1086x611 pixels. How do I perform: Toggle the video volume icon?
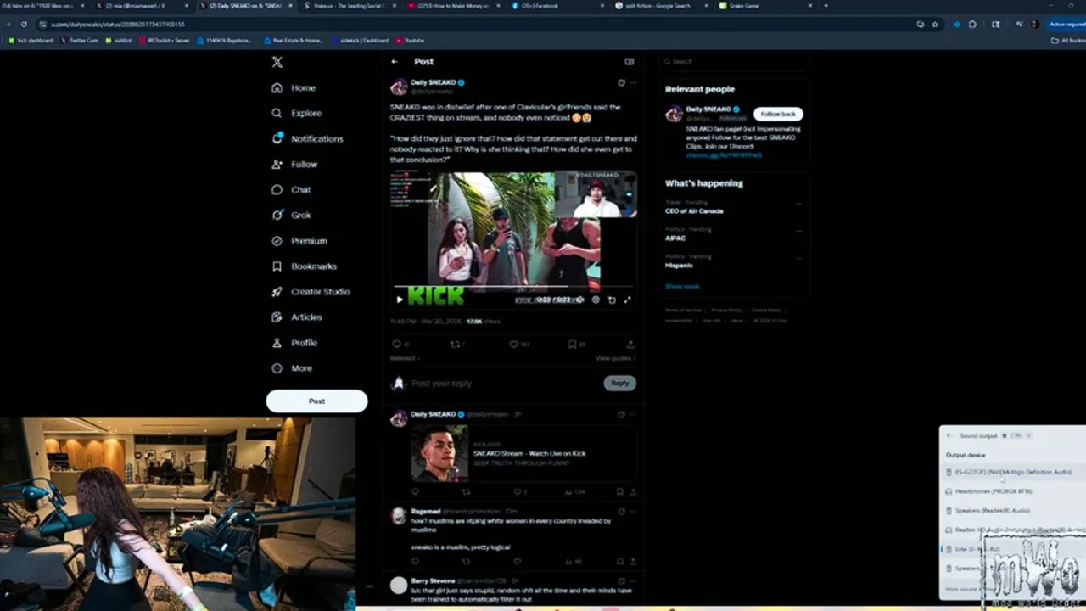[x=580, y=300]
